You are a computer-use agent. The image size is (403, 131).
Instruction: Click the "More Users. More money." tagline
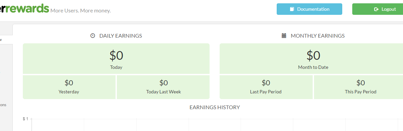click(x=81, y=11)
